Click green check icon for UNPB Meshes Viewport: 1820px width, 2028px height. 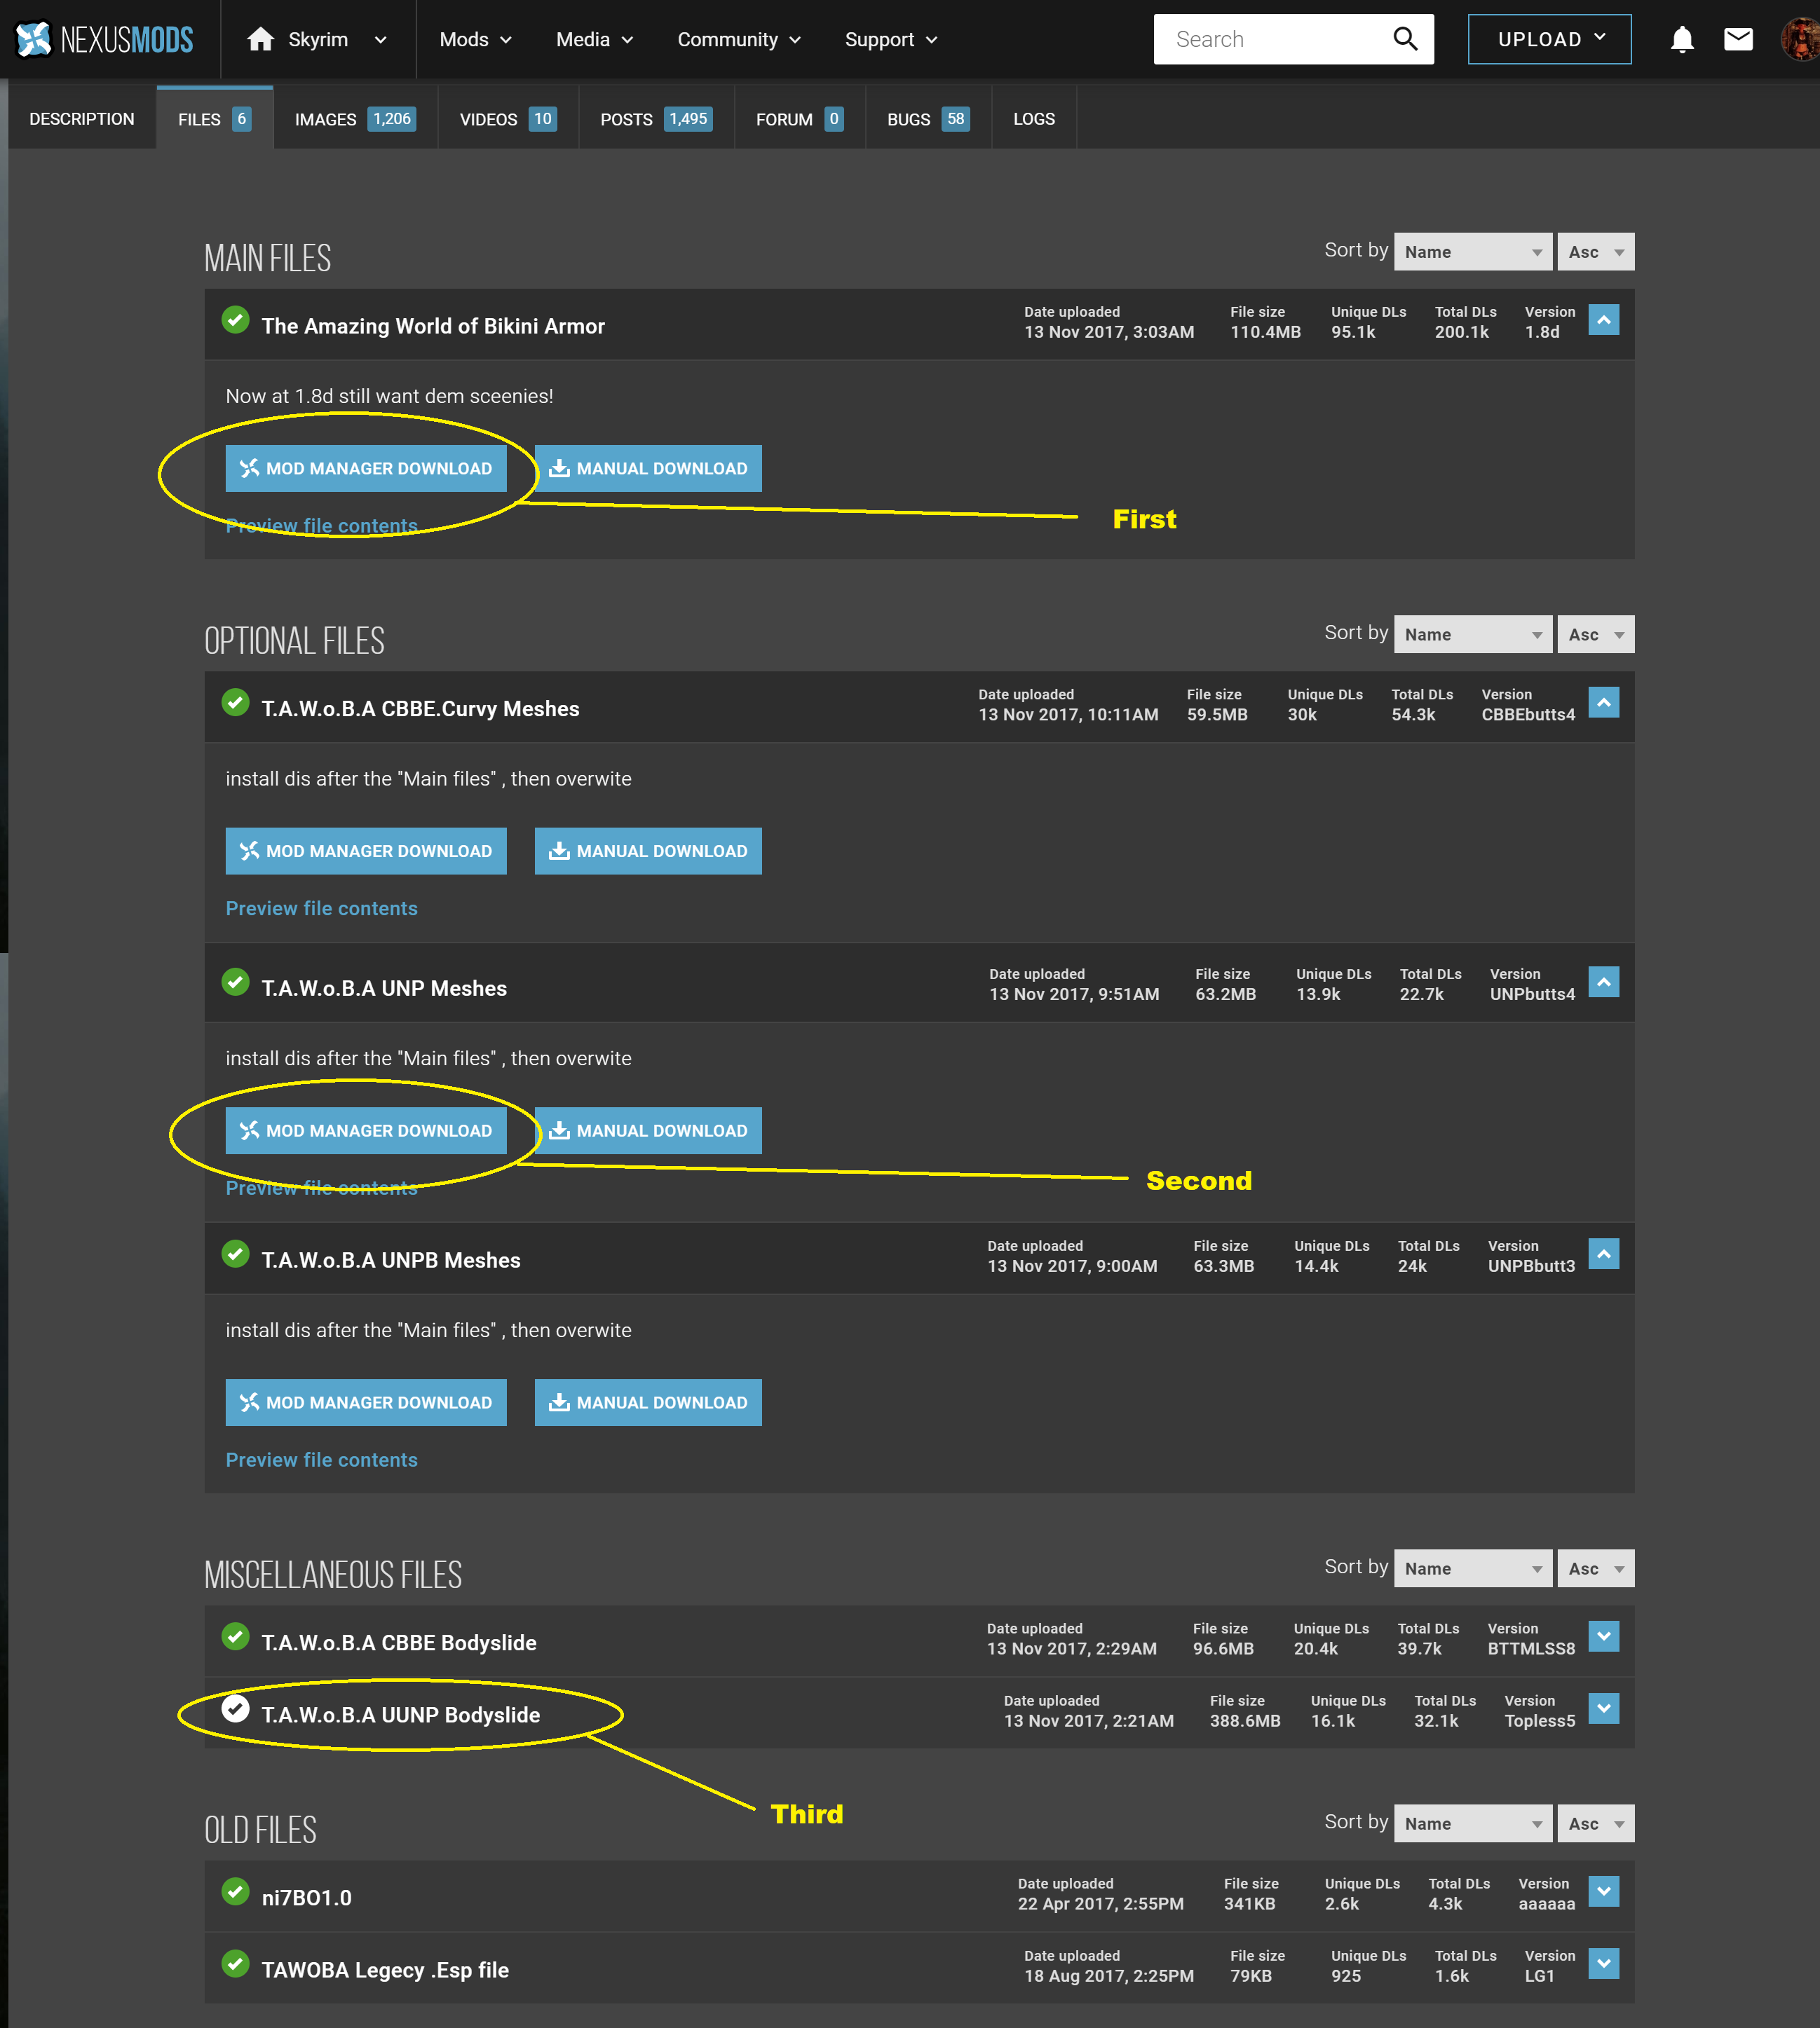tap(235, 1254)
